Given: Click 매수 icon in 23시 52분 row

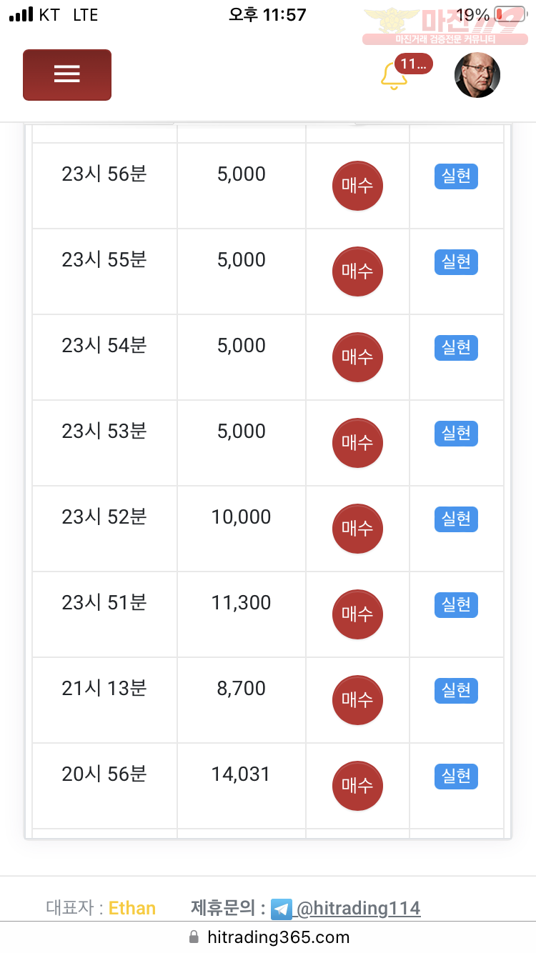Looking at the screenshot, I should coord(357,529).
